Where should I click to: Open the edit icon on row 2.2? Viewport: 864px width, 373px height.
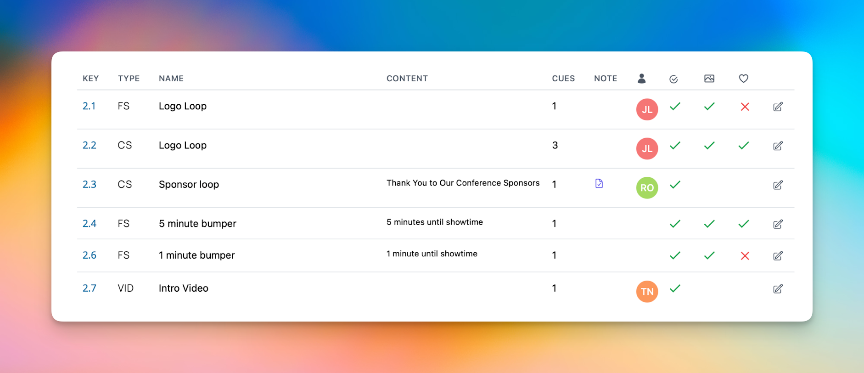778,146
